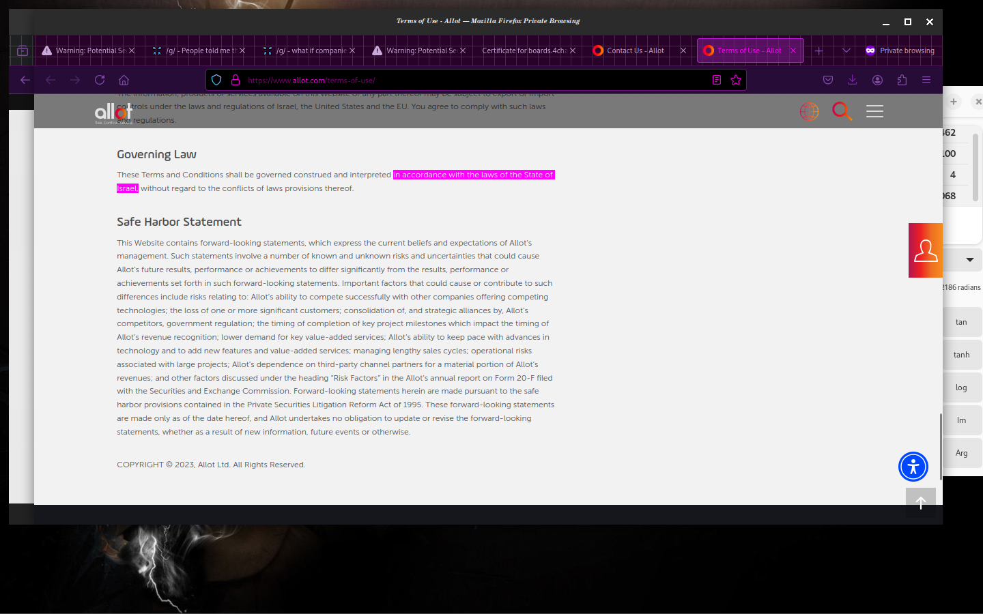List all tabs dropdown
Image resolution: width=983 pixels, height=614 pixels.
(x=846, y=50)
